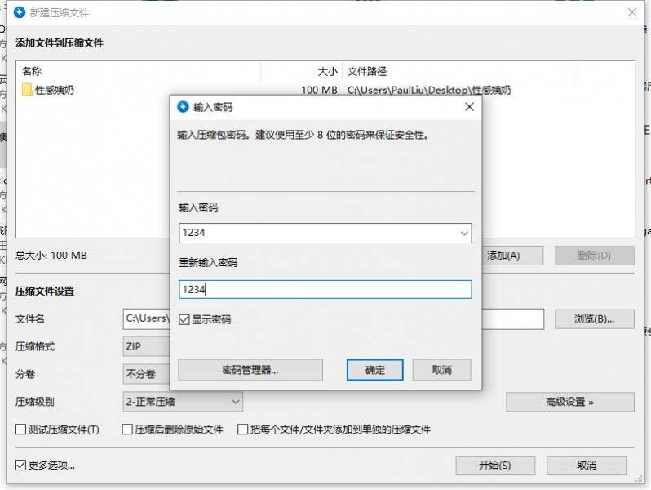Viewport: 651px width, 490px height.
Task: Click the 重新输入密码 text field
Action: point(325,289)
